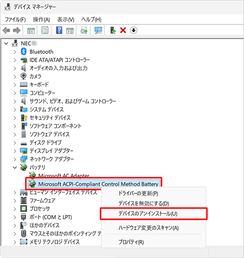
Task: Scan for hardware changes monitor icon
Action: (98, 30)
